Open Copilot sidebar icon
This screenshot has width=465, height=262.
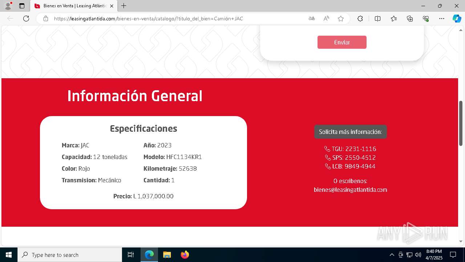coord(457,19)
